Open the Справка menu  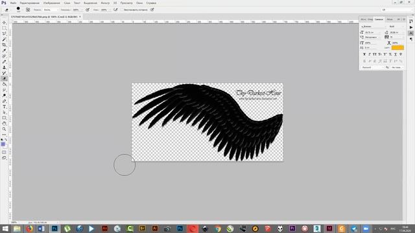[151, 3]
